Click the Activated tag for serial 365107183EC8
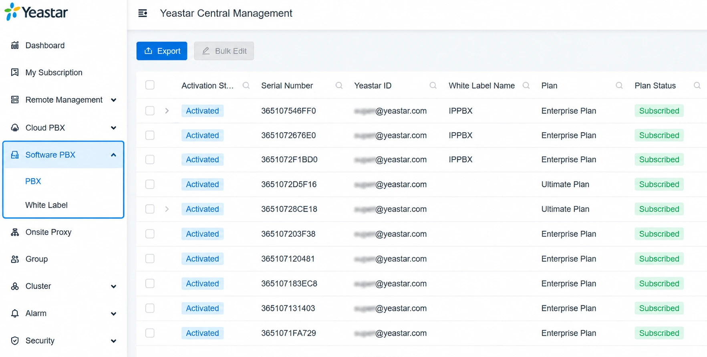 point(202,284)
